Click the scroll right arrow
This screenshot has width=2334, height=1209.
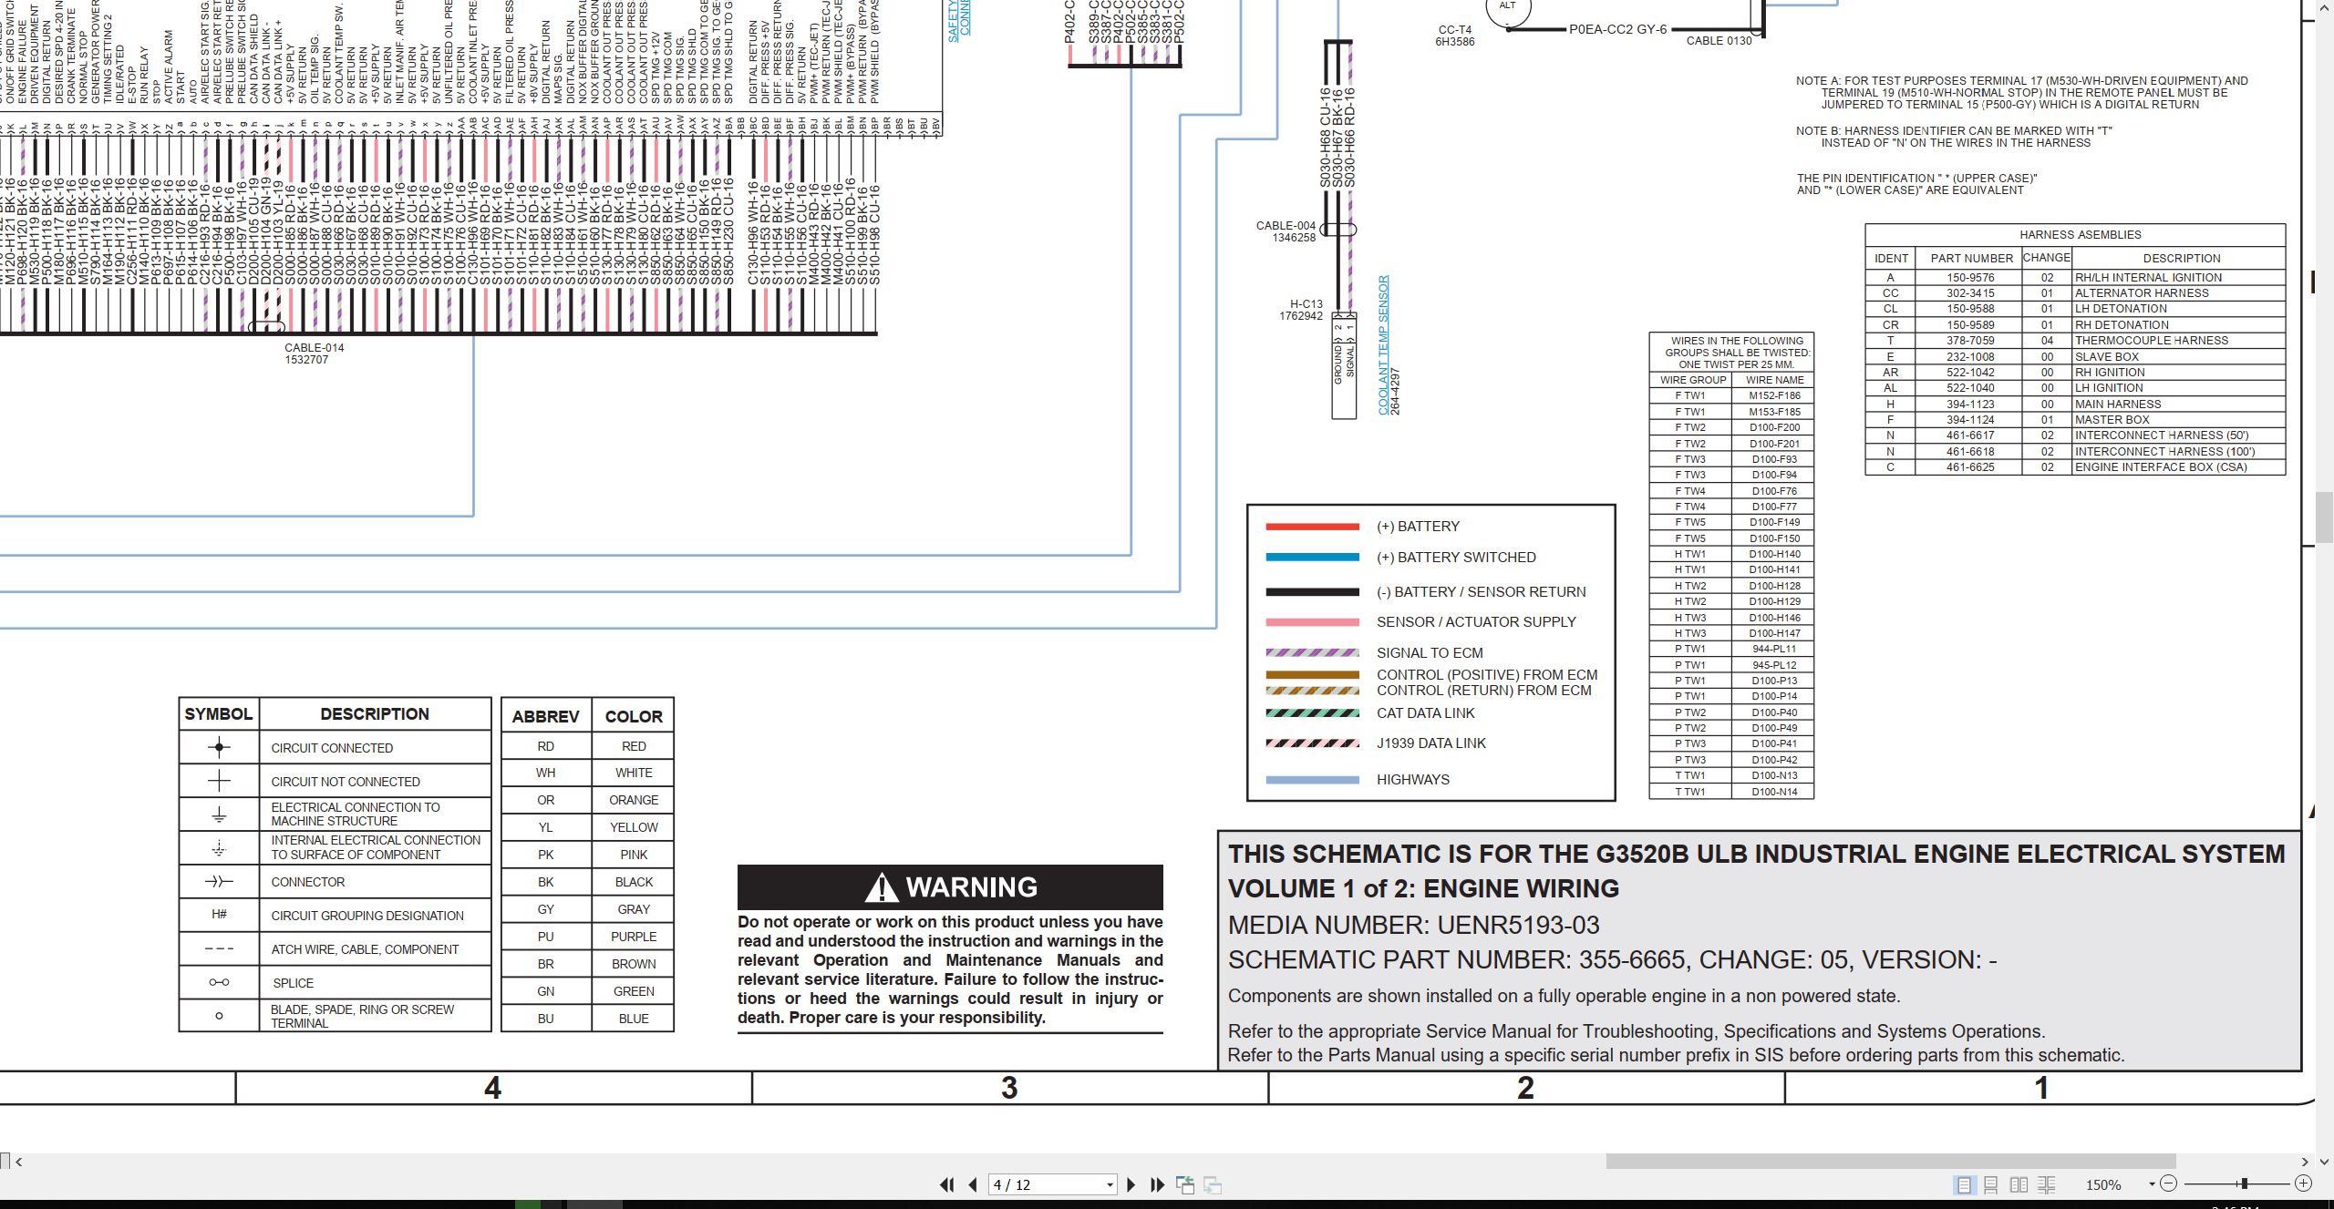(2306, 1162)
